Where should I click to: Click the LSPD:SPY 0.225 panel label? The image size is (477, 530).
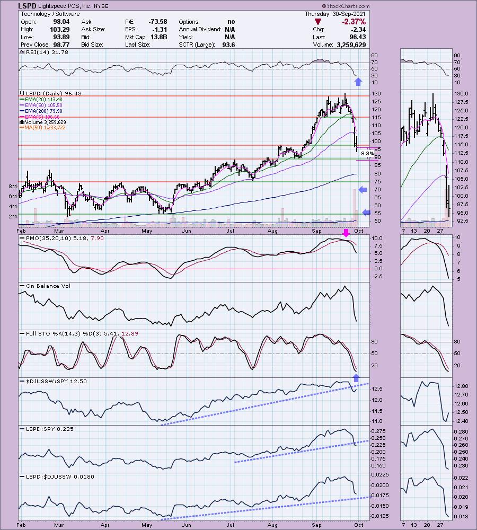point(50,429)
